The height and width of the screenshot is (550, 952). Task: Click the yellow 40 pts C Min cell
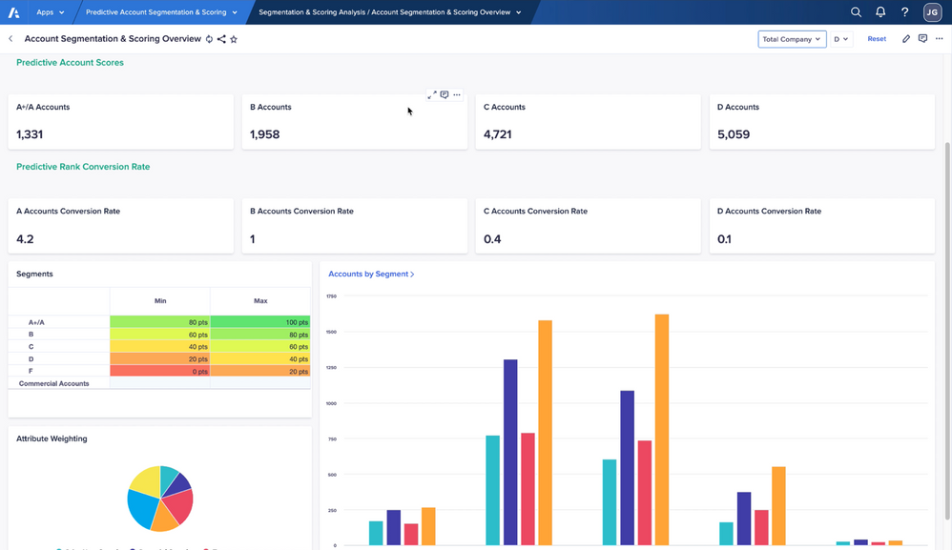click(160, 347)
